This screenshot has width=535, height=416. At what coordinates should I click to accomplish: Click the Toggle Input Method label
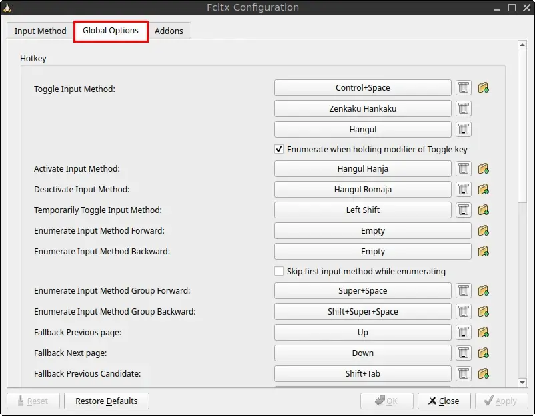(75, 89)
